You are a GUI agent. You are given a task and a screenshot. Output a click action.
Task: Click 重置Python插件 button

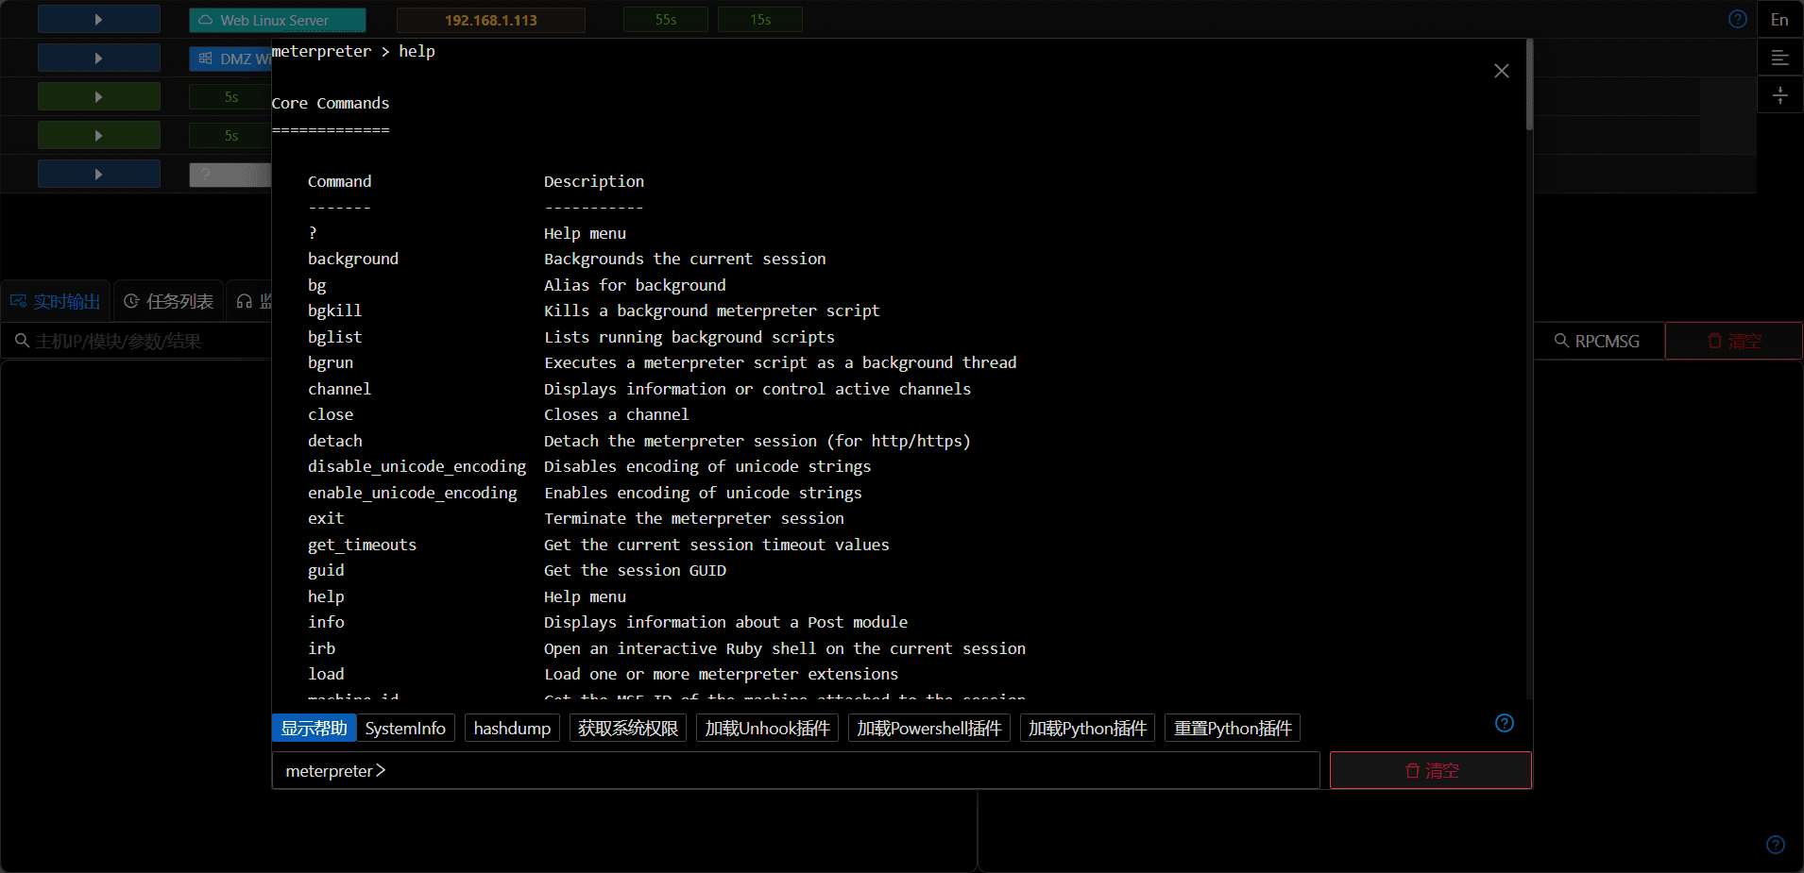[x=1233, y=728]
